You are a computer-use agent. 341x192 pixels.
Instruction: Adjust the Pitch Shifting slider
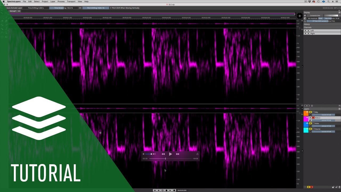[96, 8]
